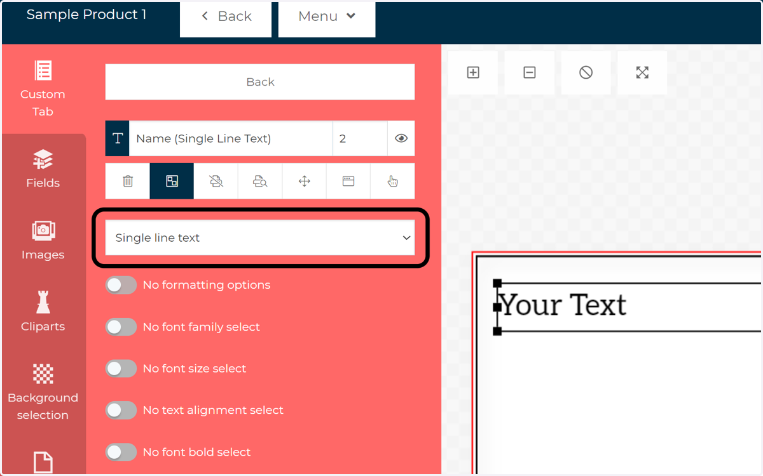Click the T text type icon
The width and height of the screenshot is (763, 476).
click(118, 138)
